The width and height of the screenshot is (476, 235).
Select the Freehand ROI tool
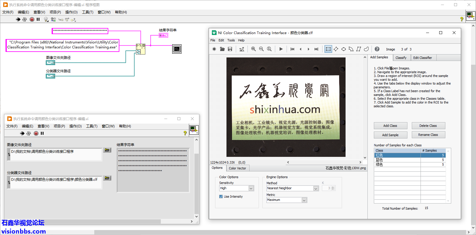click(x=366, y=49)
